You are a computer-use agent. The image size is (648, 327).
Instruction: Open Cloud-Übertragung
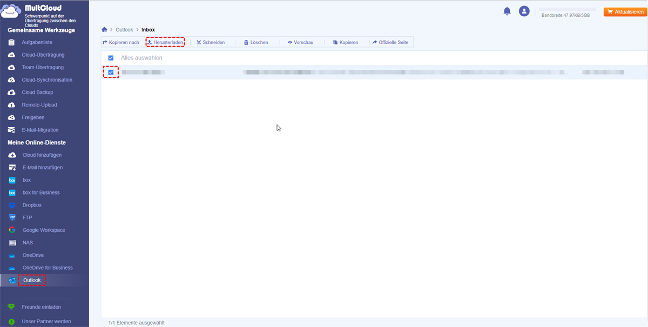pos(43,55)
